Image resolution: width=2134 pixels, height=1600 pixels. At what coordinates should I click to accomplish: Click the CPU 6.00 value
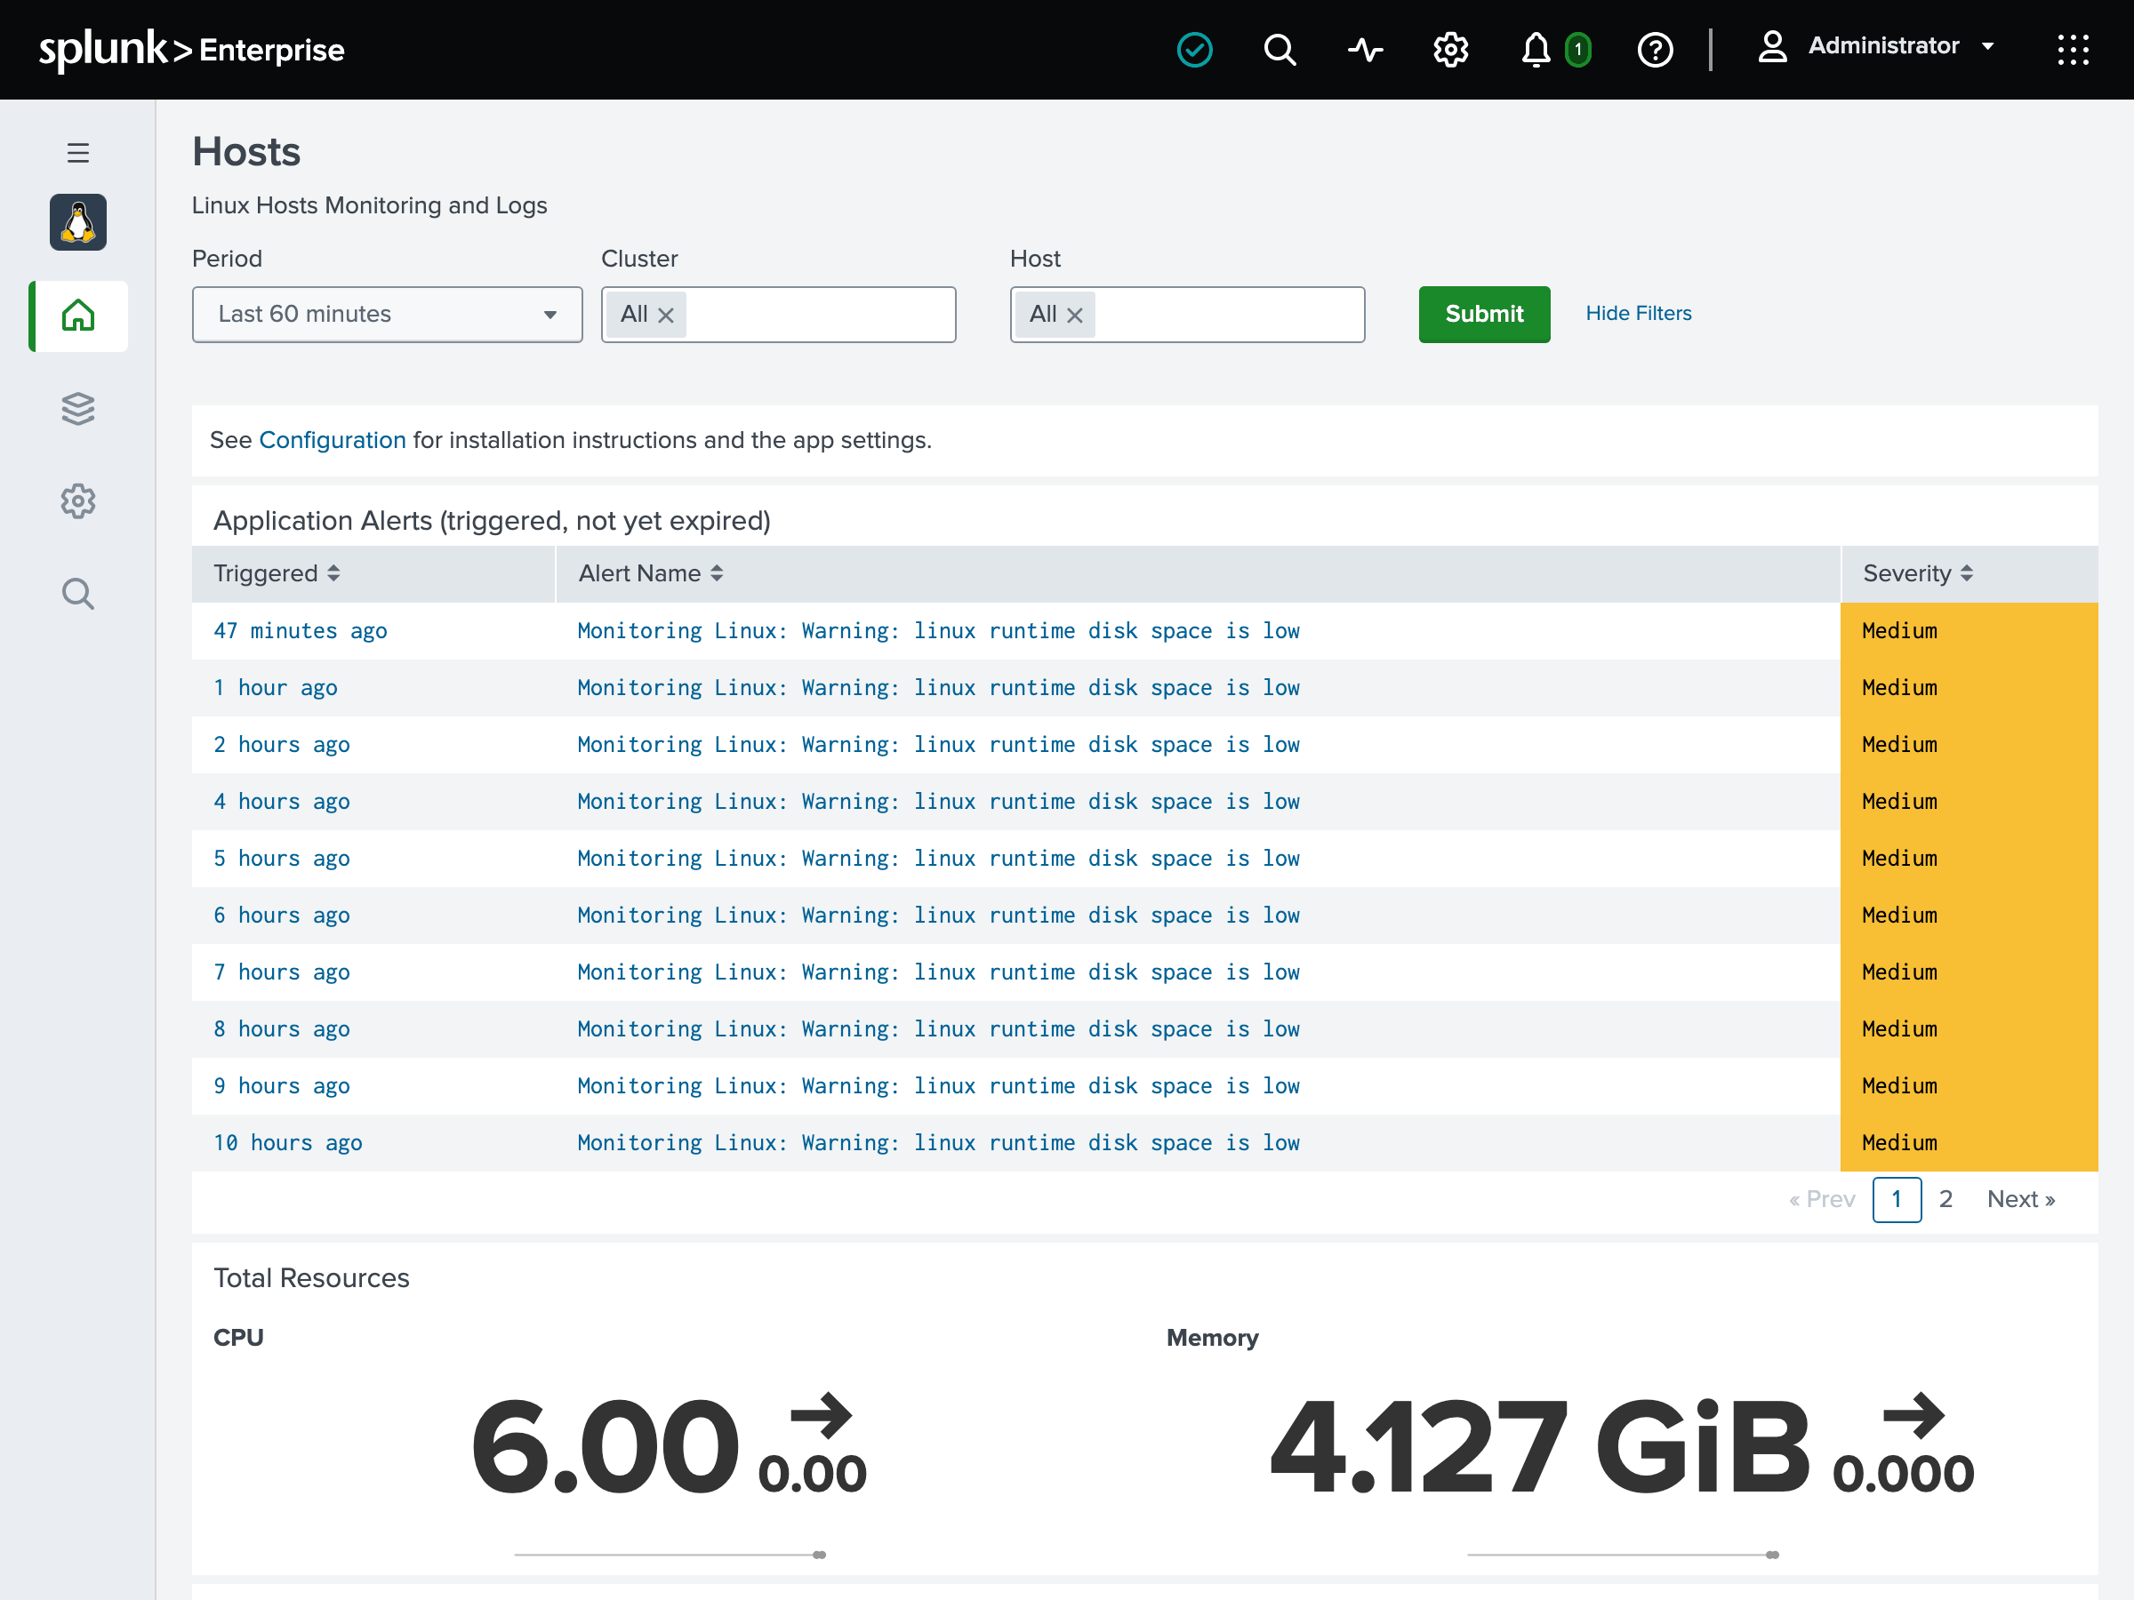(x=605, y=1446)
